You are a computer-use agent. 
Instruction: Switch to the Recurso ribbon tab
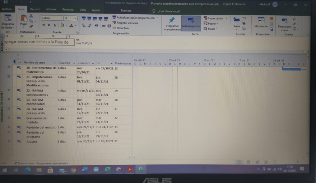35,10
